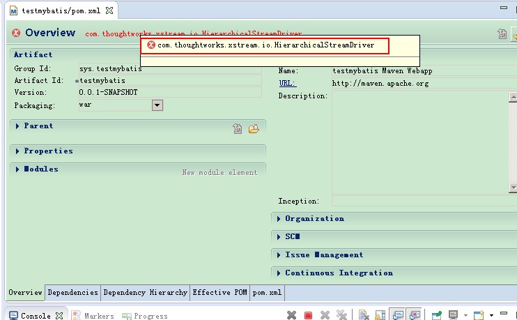Click inside the Description text area
This screenshot has height=320, width=517.
tap(420, 142)
